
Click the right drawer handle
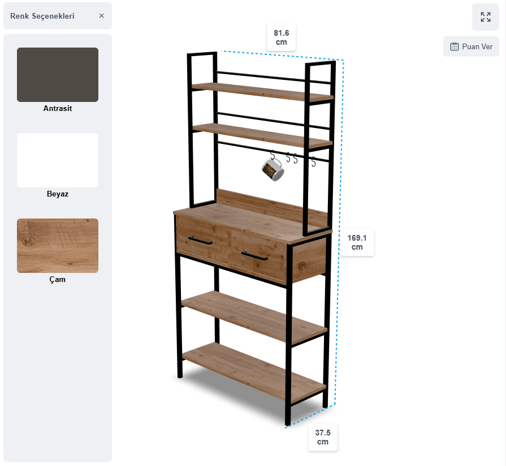pos(254,255)
